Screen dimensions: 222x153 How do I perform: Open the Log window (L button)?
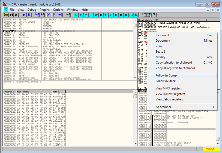coord(76,15)
